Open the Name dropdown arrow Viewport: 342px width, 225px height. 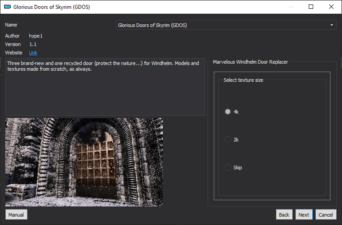pos(331,25)
